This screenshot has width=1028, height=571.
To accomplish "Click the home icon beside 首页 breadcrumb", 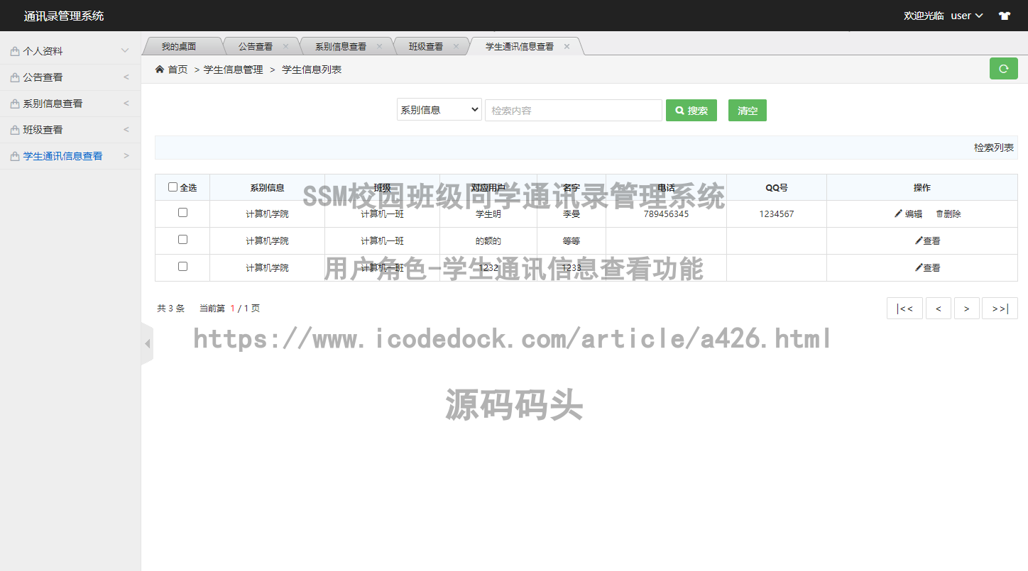I will [160, 69].
